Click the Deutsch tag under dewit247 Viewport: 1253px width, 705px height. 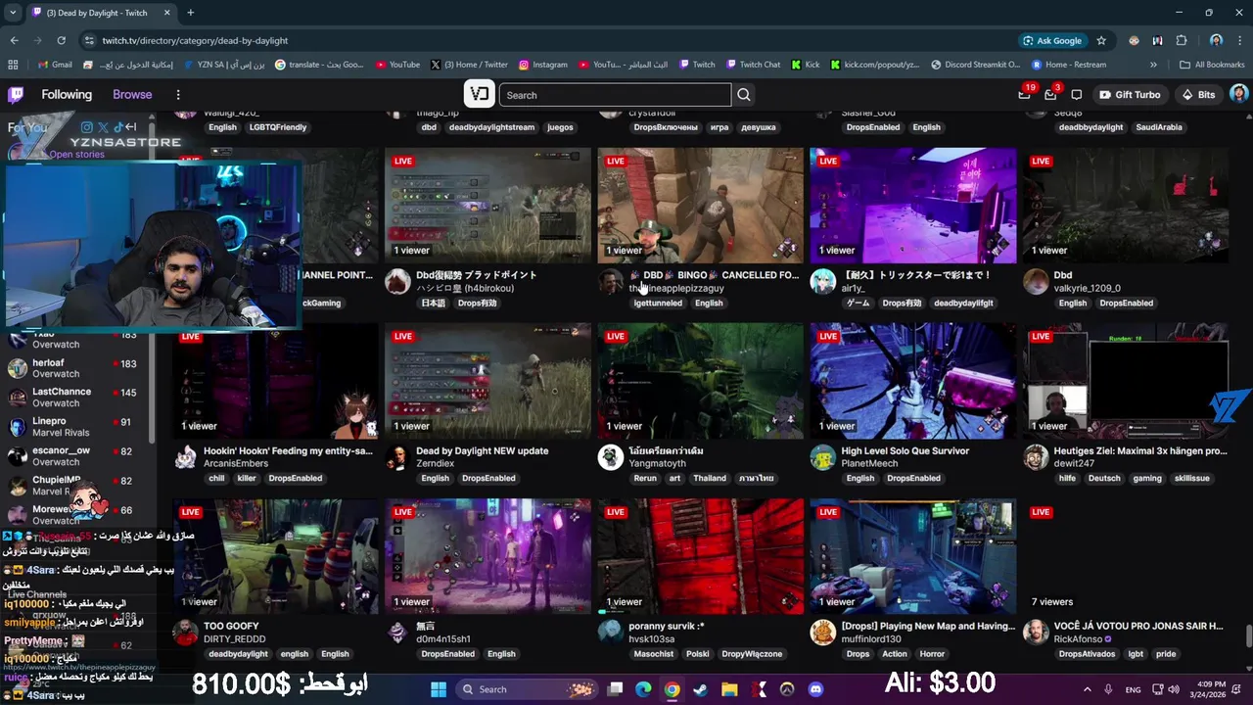[x=1104, y=478]
